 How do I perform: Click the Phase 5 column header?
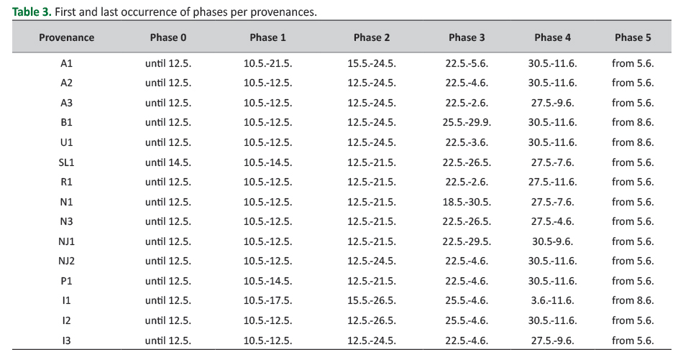pyautogui.click(x=633, y=37)
